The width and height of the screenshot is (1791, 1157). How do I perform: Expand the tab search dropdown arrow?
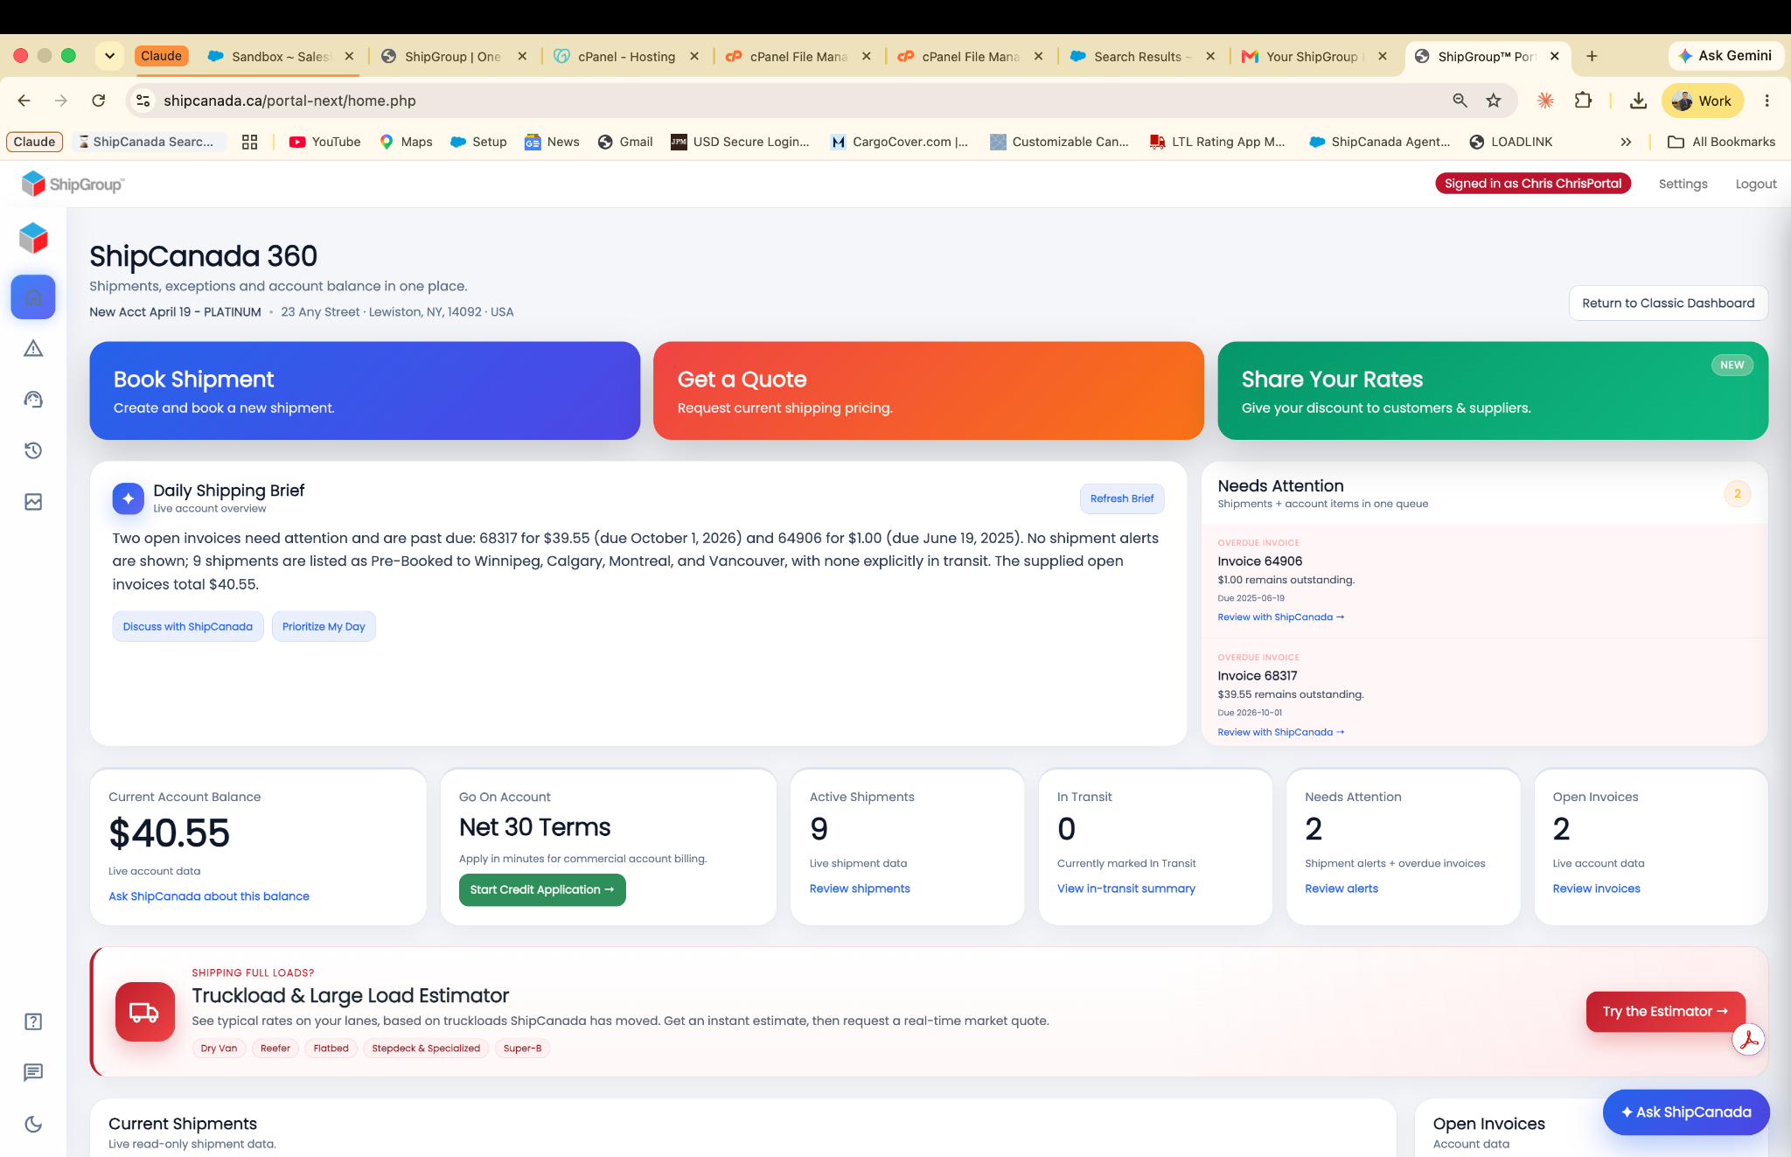109,56
